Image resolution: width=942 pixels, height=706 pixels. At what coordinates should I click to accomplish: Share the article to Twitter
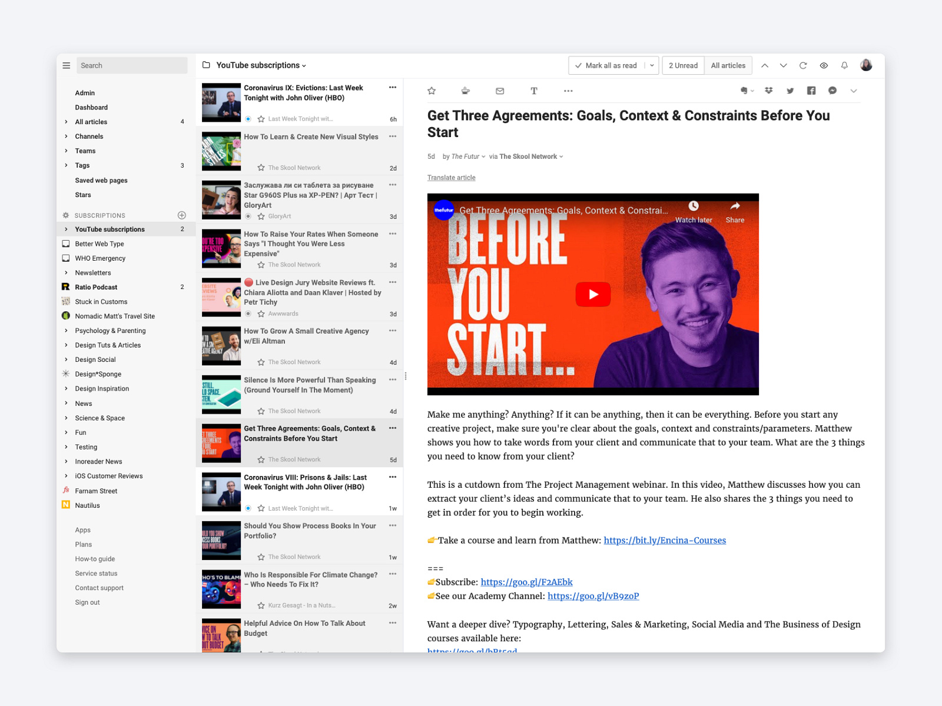click(x=790, y=91)
